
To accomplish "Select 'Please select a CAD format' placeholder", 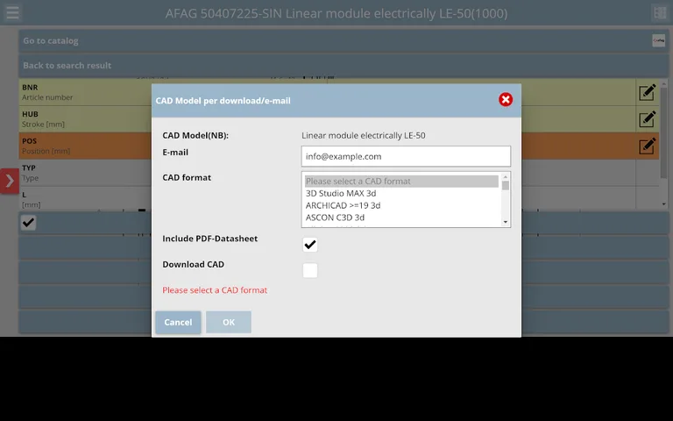I will point(401,182).
